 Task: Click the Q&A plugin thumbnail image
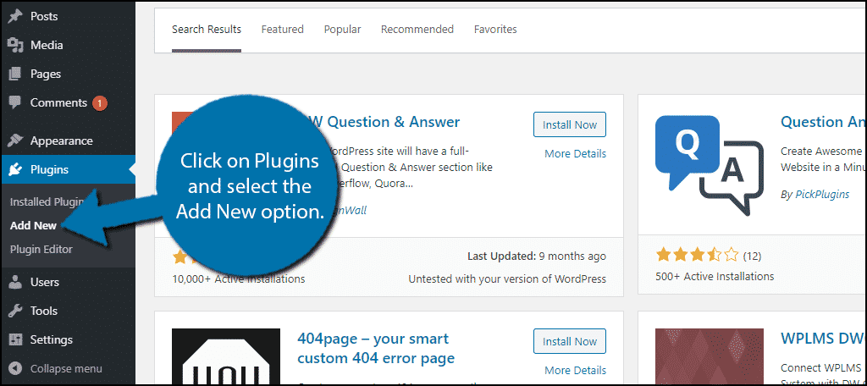pos(710,166)
